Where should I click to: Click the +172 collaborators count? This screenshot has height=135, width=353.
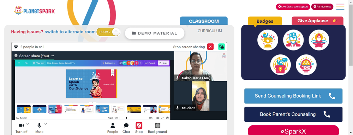tap(121, 63)
